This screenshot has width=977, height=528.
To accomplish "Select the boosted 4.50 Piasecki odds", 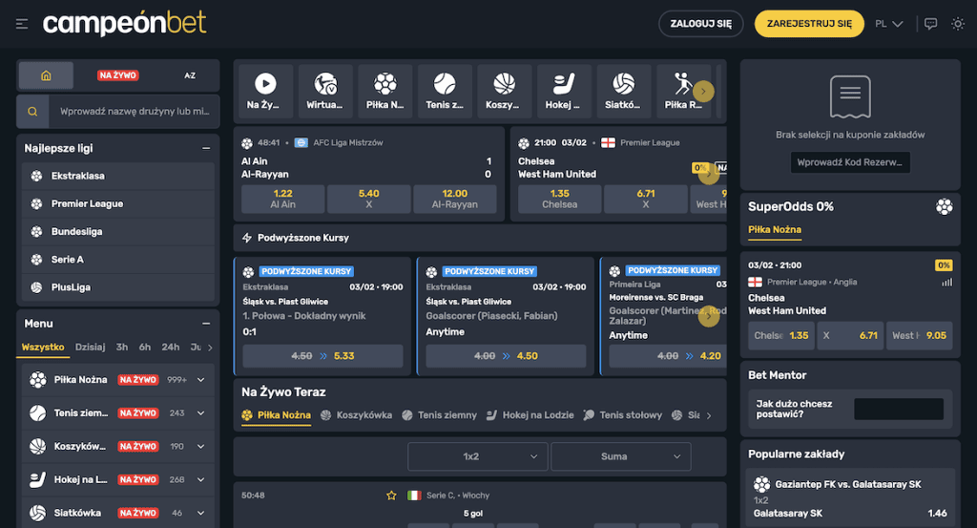I will (506, 356).
